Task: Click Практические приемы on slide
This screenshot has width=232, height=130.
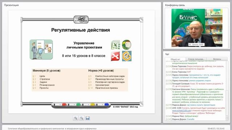Action: [107, 88]
